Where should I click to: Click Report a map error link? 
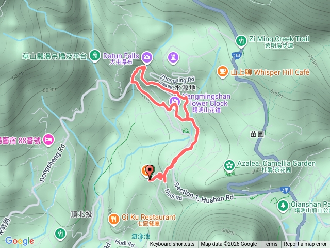(x=305, y=244)
